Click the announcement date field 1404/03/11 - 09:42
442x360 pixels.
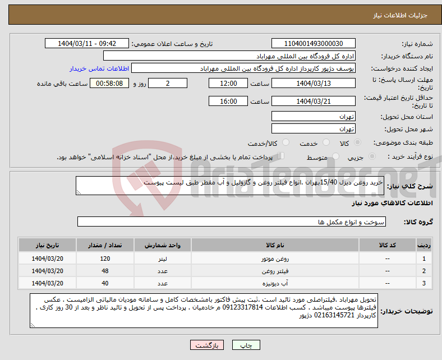pyautogui.click(x=87, y=43)
